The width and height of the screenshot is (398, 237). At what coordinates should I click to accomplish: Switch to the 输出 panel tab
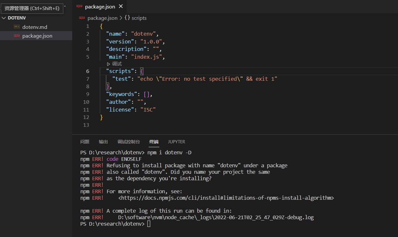(x=103, y=142)
